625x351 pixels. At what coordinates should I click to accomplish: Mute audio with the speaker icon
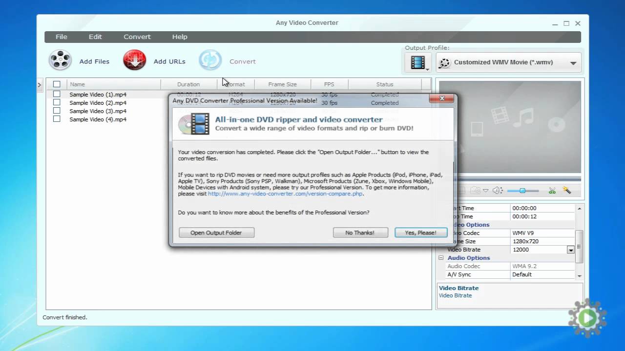coord(497,191)
